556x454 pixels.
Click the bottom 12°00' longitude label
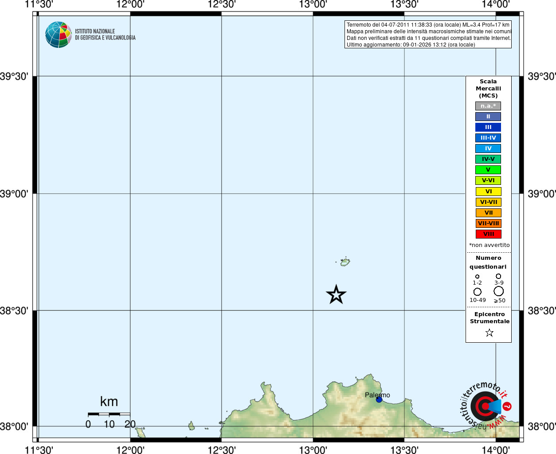(x=130, y=450)
